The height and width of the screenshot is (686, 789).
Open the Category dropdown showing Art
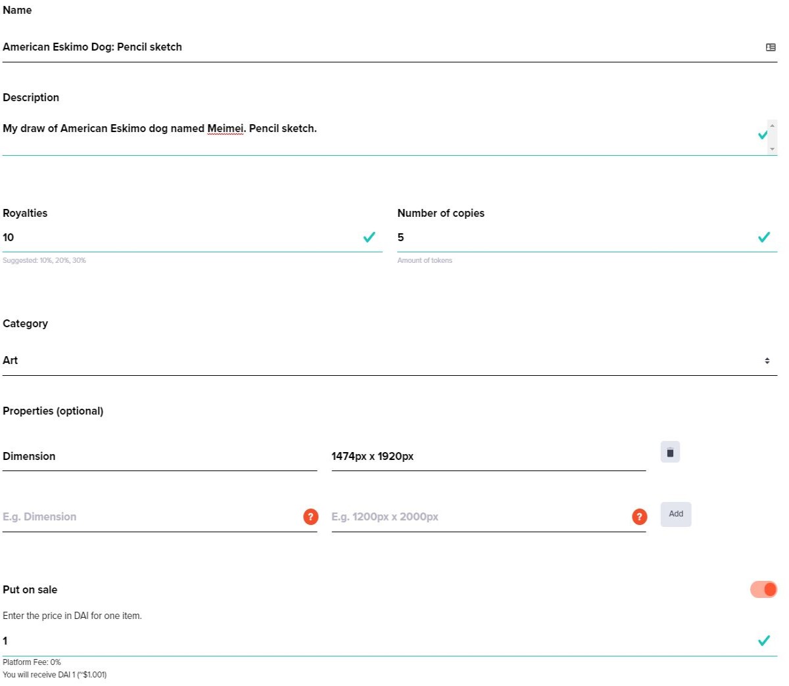(x=390, y=361)
